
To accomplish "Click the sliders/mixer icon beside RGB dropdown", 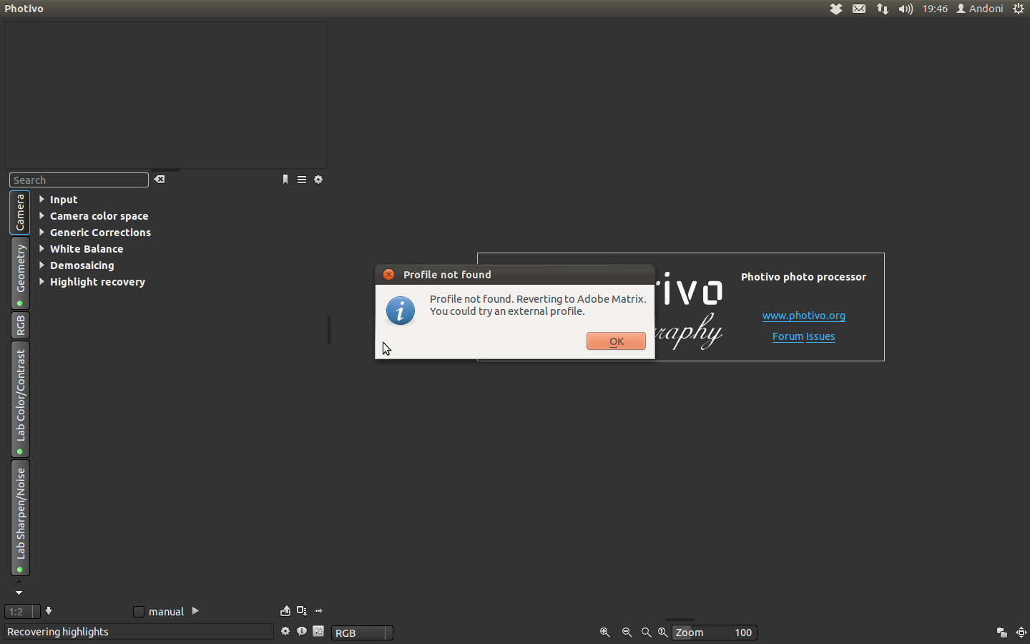I will tap(318, 631).
